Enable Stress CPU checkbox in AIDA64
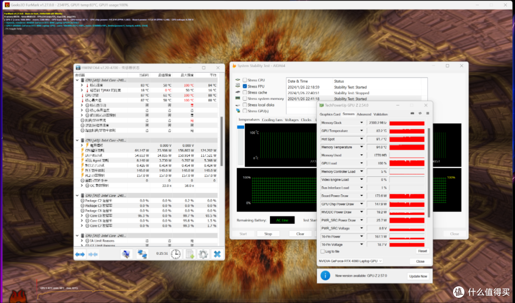 [x=245, y=80]
